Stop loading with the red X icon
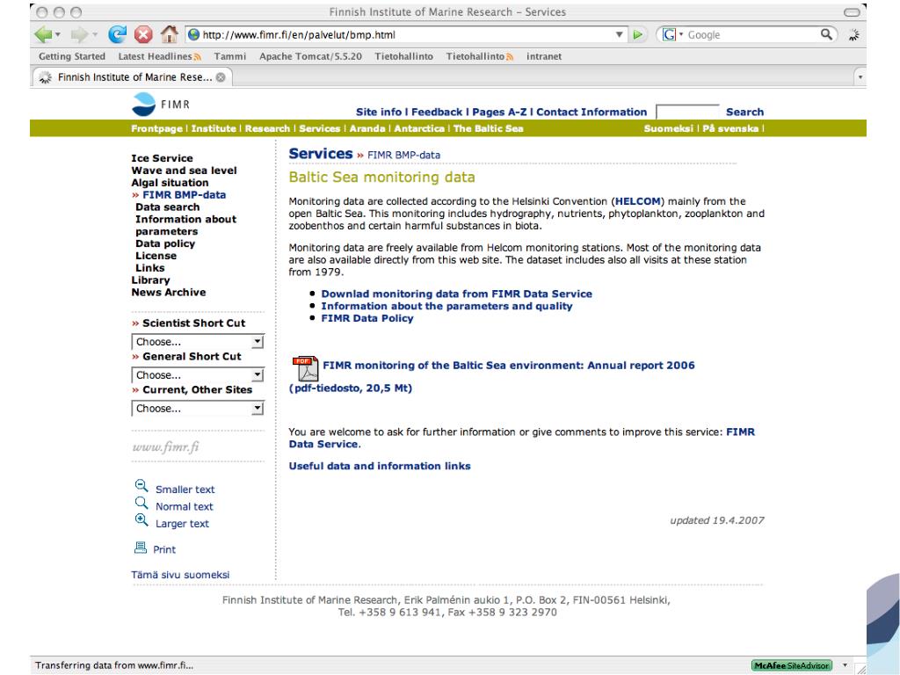Image resolution: width=900 pixels, height=675 pixels. (x=143, y=34)
